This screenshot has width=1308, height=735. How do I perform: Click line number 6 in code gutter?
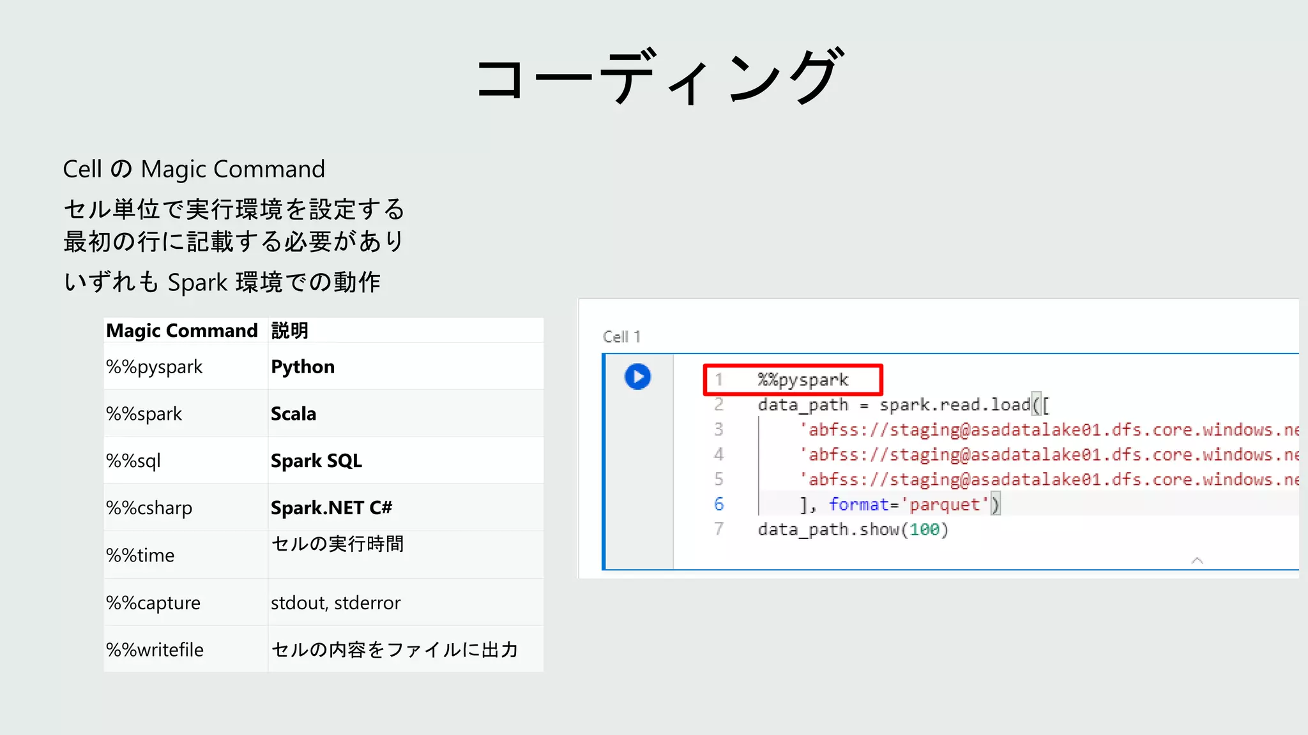point(719,504)
